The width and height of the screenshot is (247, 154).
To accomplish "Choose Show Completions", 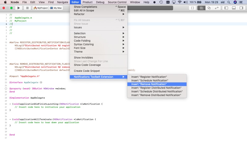I will pos(98,7).
